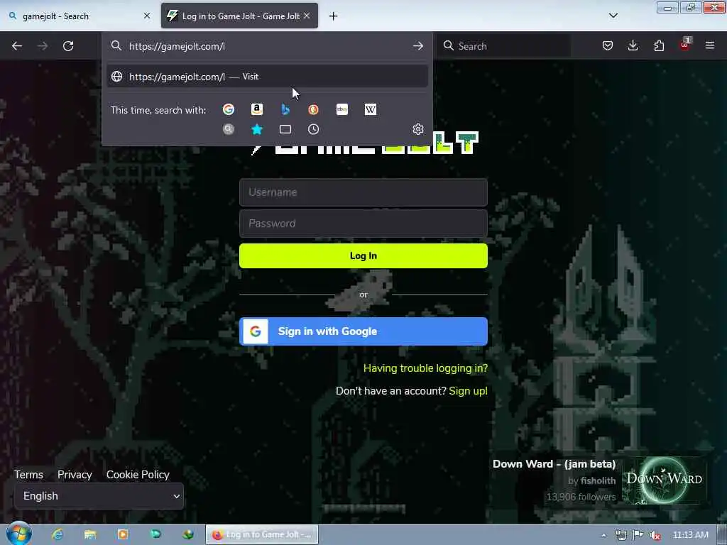Viewport: 727px width, 545px height.
Task: Search this time with eBay icon
Action: (342, 109)
